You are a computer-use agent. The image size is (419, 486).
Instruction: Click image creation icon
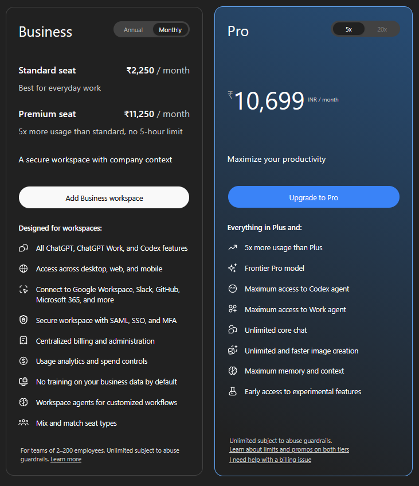233,350
